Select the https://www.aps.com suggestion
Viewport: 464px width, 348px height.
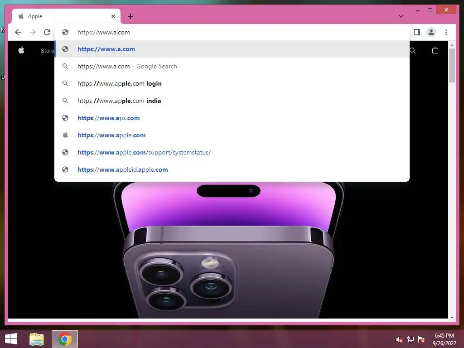point(232,118)
